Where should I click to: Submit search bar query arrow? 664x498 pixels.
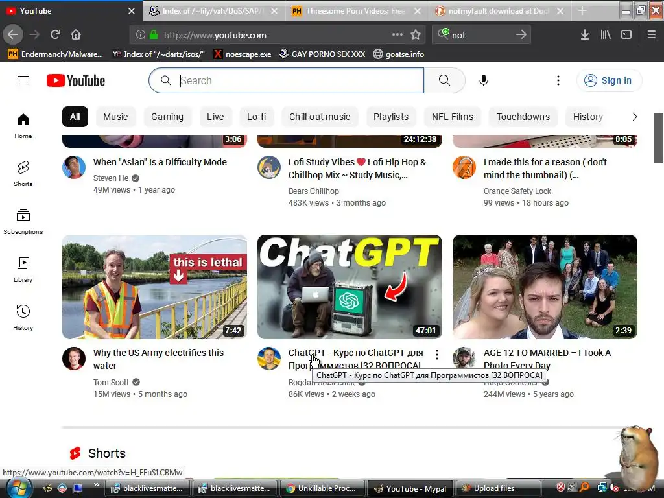521,35
